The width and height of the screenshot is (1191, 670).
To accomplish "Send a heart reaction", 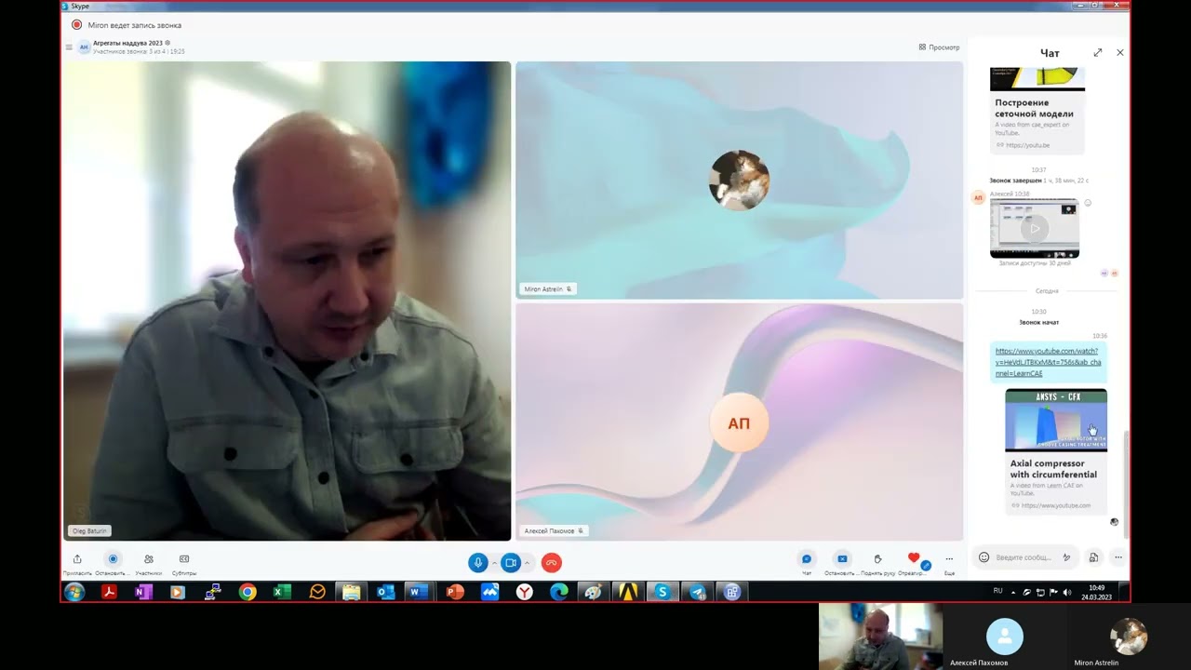I will click(x=914, y=558).
